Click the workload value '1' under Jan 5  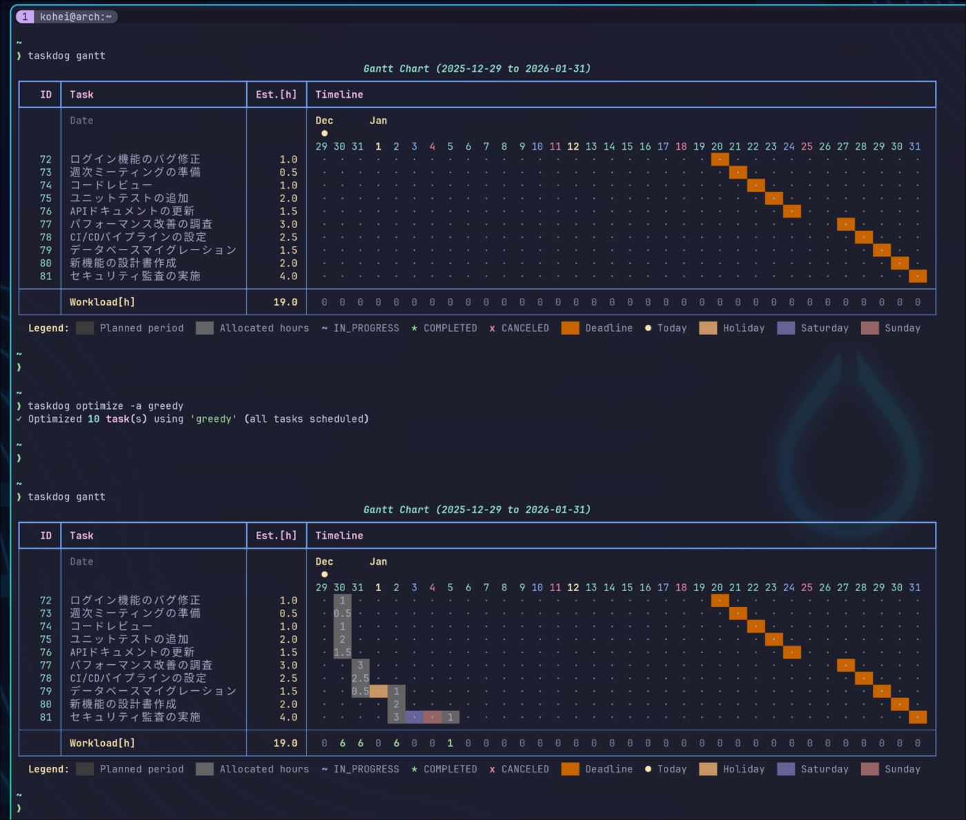pos(450,743)
